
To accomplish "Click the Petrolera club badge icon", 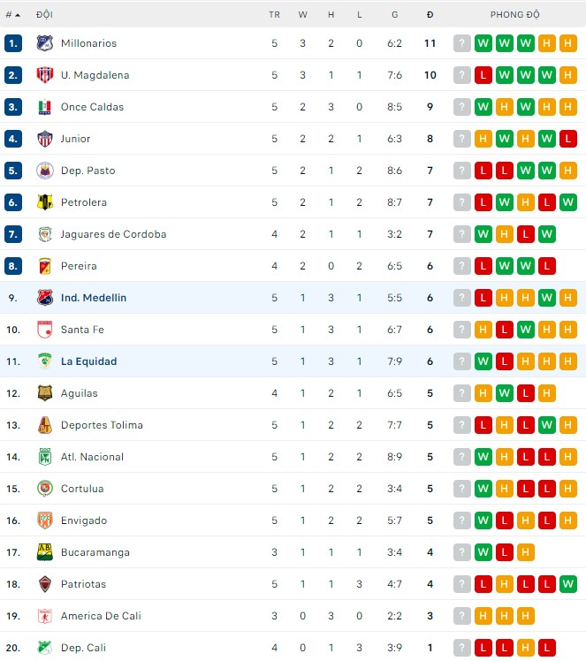I will [x=44, y=202].
